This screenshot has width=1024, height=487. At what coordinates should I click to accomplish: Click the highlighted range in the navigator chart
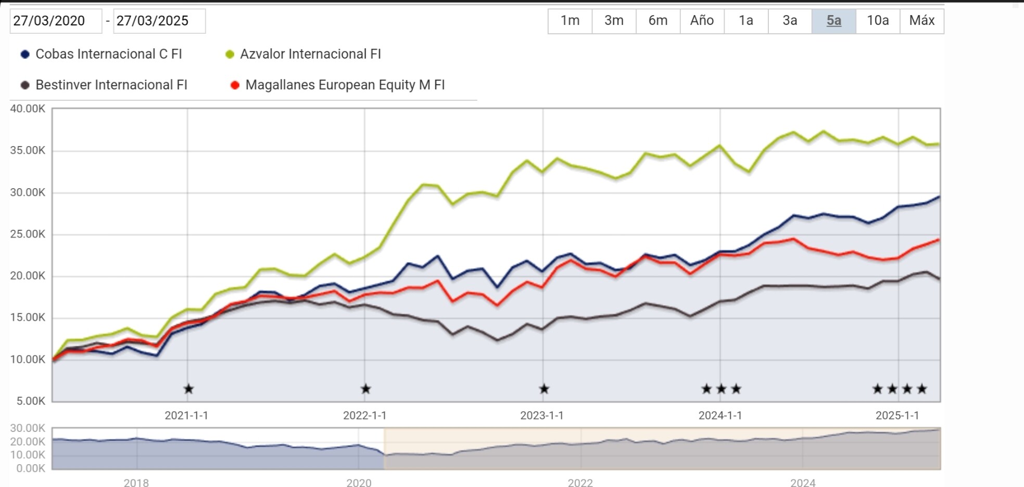tap(662, 449)
